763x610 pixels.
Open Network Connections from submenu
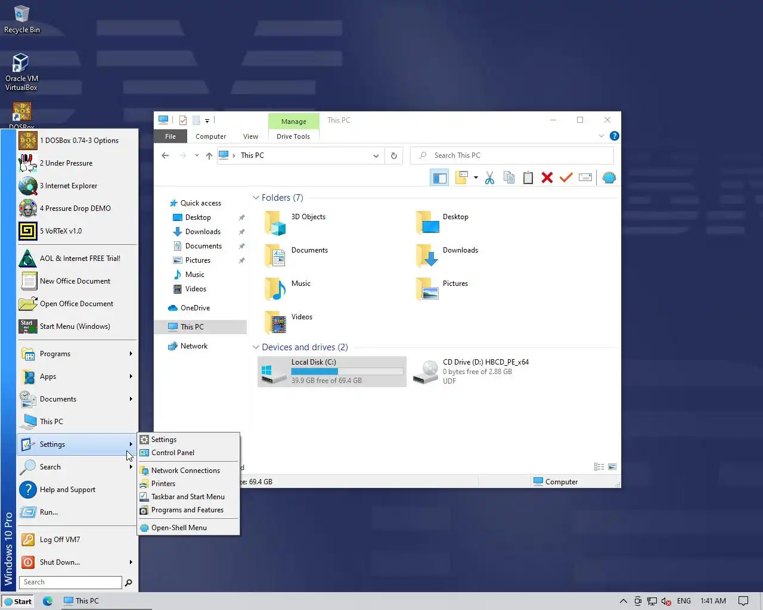click(x=188, y=471)
